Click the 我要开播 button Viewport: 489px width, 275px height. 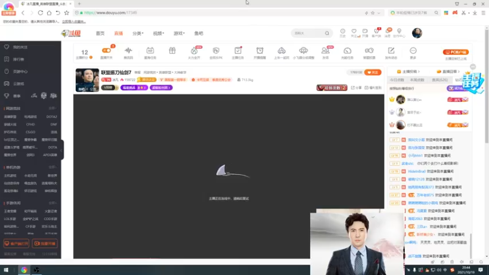click(x=45, y=243)
